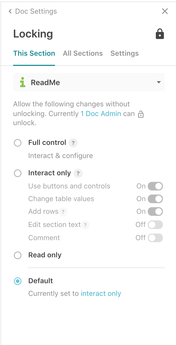Screen dimensions: 176x345
Task: Enable the Comment toggle
Action: [155, 238]
